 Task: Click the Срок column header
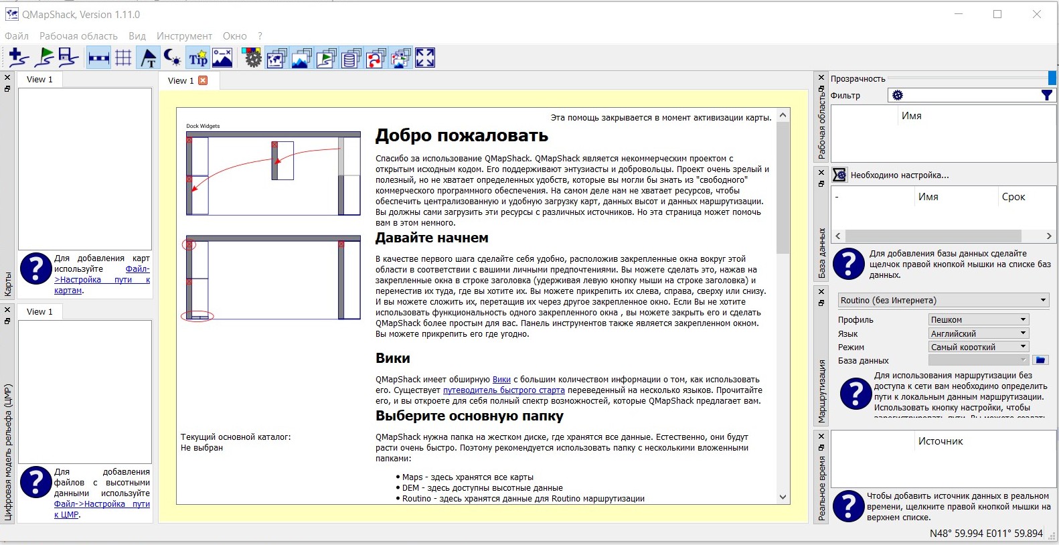pos(1013,197)
